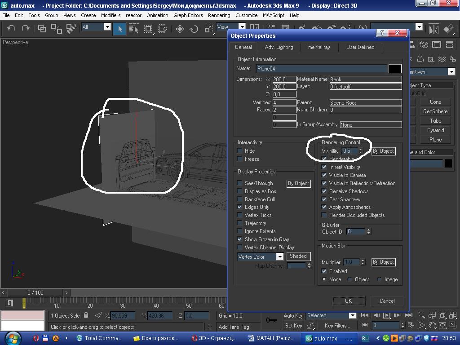The height and width of the screenshot is (345, 460).
Task: Activate the Select and Rotate tool
Action: [194, 29]
